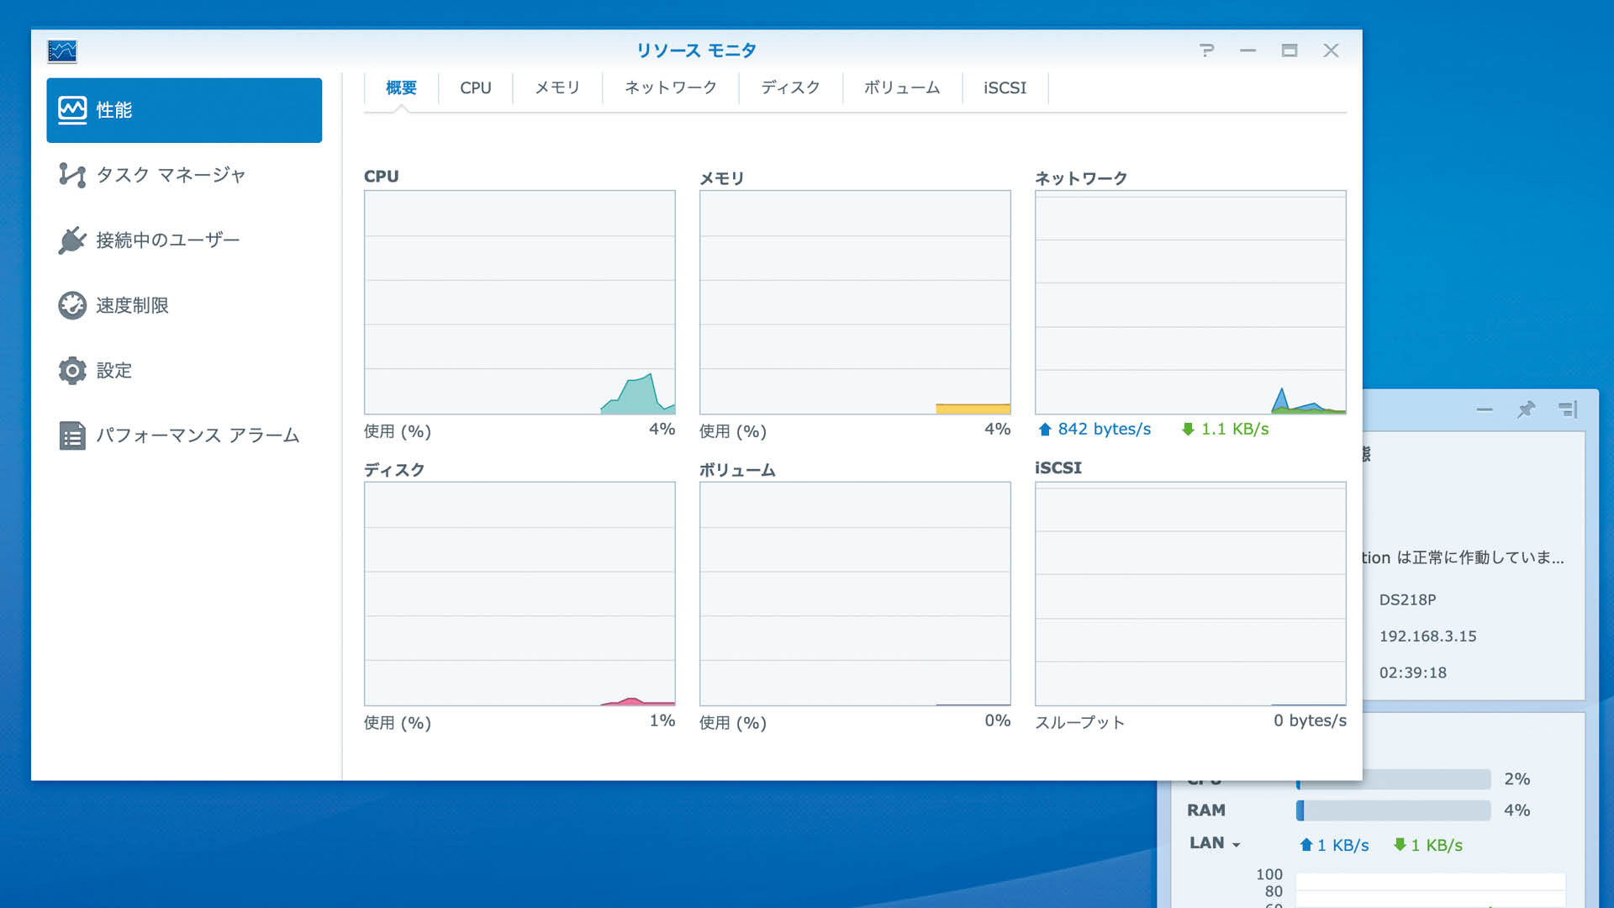
Task: Click the Resource Monitor app icon in the title bar
Action: click(x=62, y=51)
